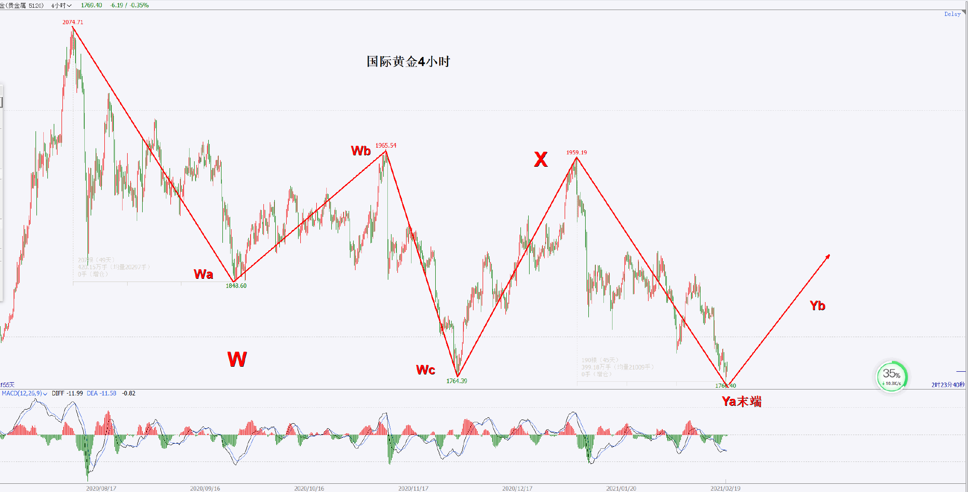Click the date axis label 2020/09/16

coord(205,488)
